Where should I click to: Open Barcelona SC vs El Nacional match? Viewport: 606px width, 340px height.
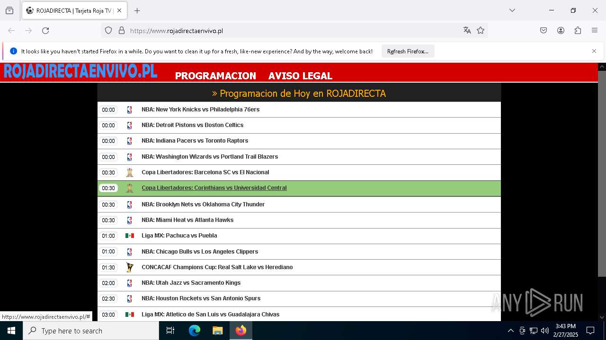(205, 172)
